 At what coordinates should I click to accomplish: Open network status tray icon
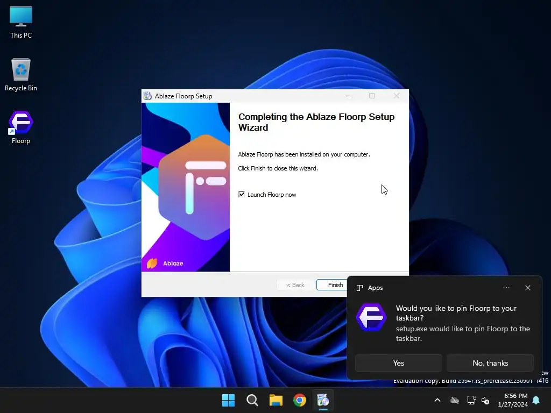point(471,400)
